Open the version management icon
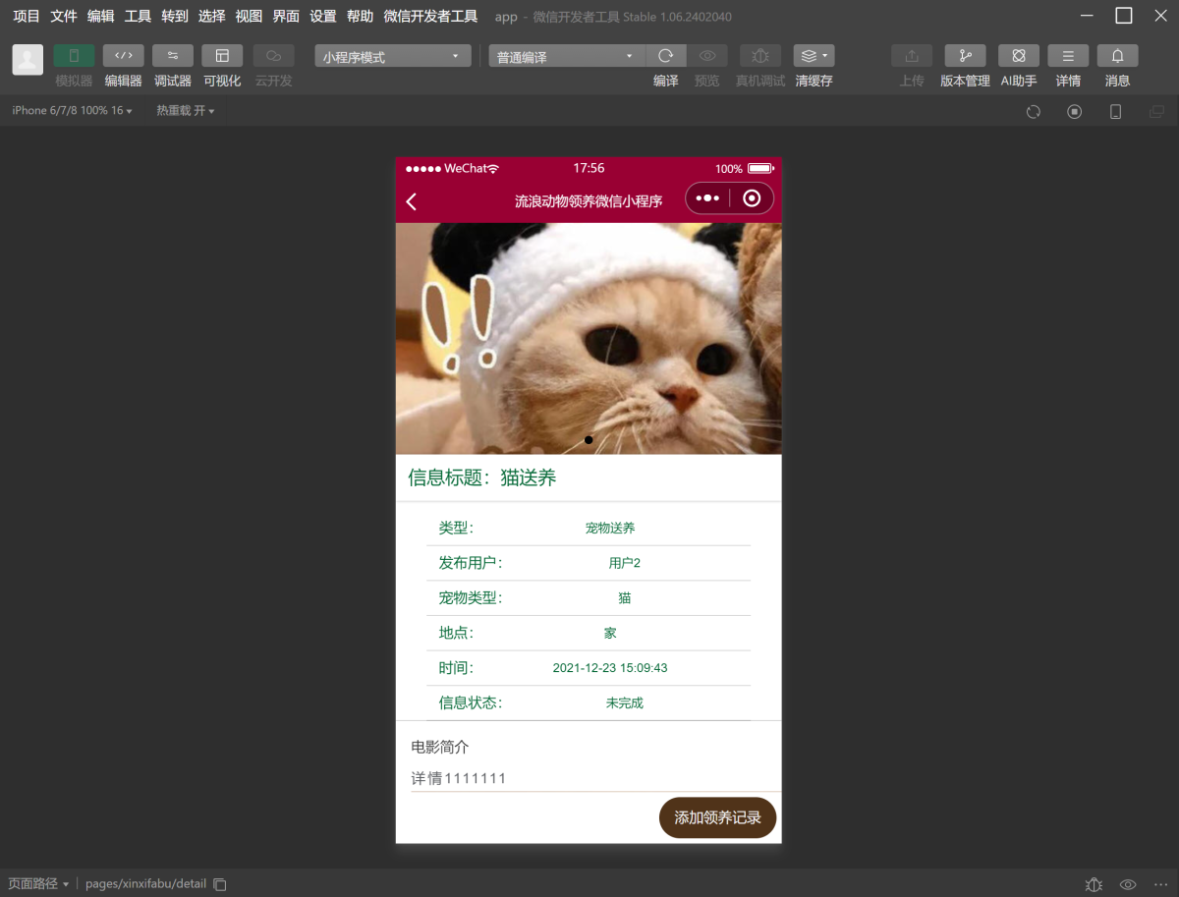Image resolution: width=1179 pixels, height=897 pixels. click(965, 56)
